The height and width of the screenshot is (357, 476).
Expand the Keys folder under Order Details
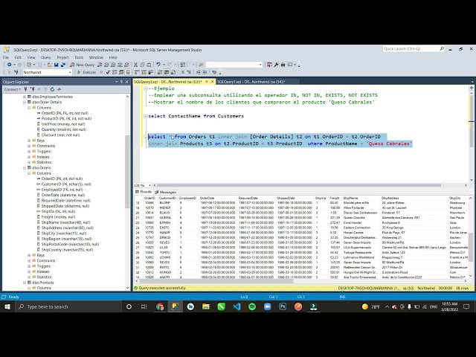[29, 141]
